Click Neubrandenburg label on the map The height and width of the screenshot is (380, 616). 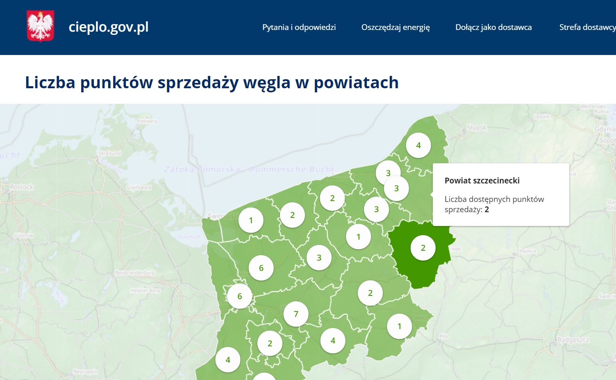click(x=135, y=273)
